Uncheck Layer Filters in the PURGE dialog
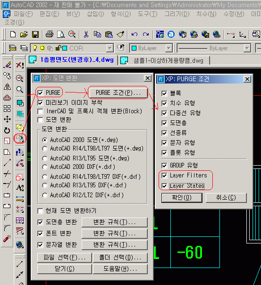261x285 pixels. pyautogui.click(x=164, y=176)
